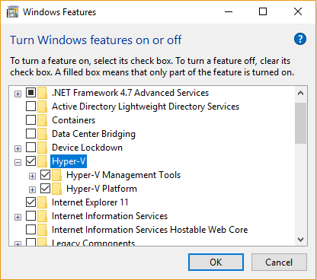Click the Windows Features title bar icon

coord(13,12)
